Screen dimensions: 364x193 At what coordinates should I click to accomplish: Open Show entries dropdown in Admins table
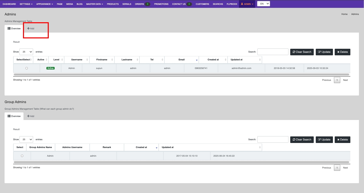tap(26, 52)
